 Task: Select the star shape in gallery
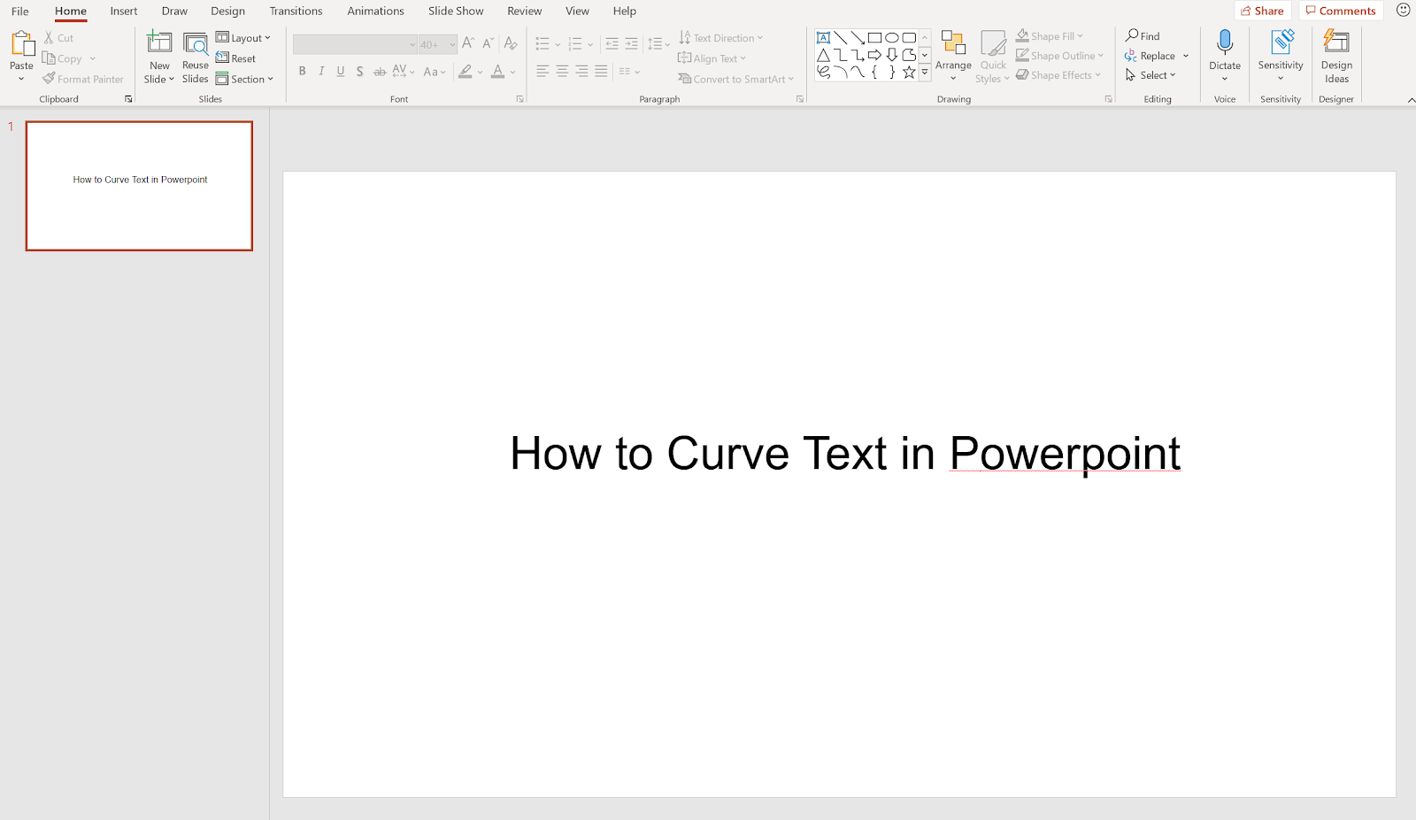(908, 73)
